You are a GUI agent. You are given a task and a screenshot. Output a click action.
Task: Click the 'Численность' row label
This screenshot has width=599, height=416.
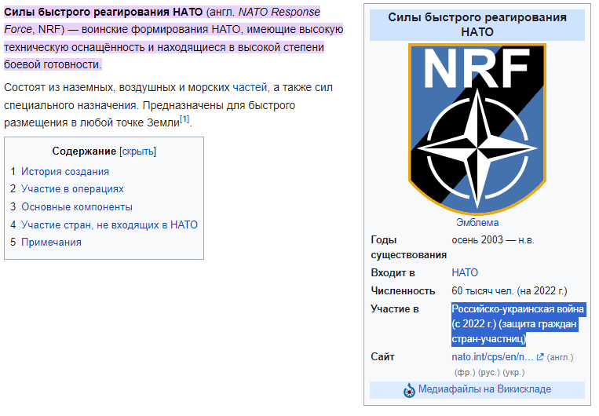[x=403, y=291]
